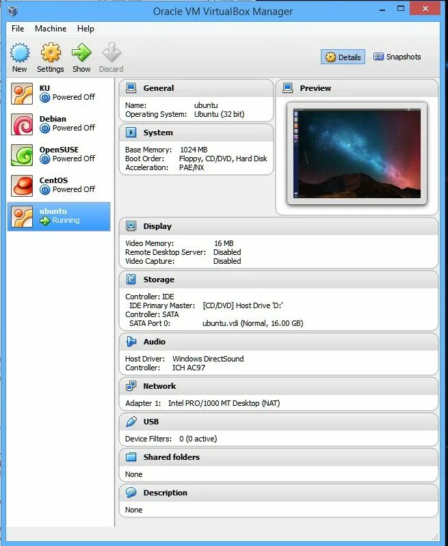Click the Storage section disk icon
The width and height of the screenshot is (448, 546).
(131, 279)
